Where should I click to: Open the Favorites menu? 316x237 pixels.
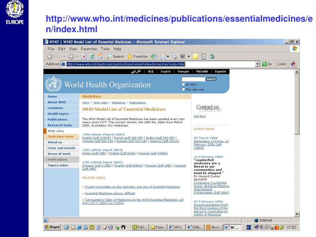pyautogui.click(x=89, y=49)
